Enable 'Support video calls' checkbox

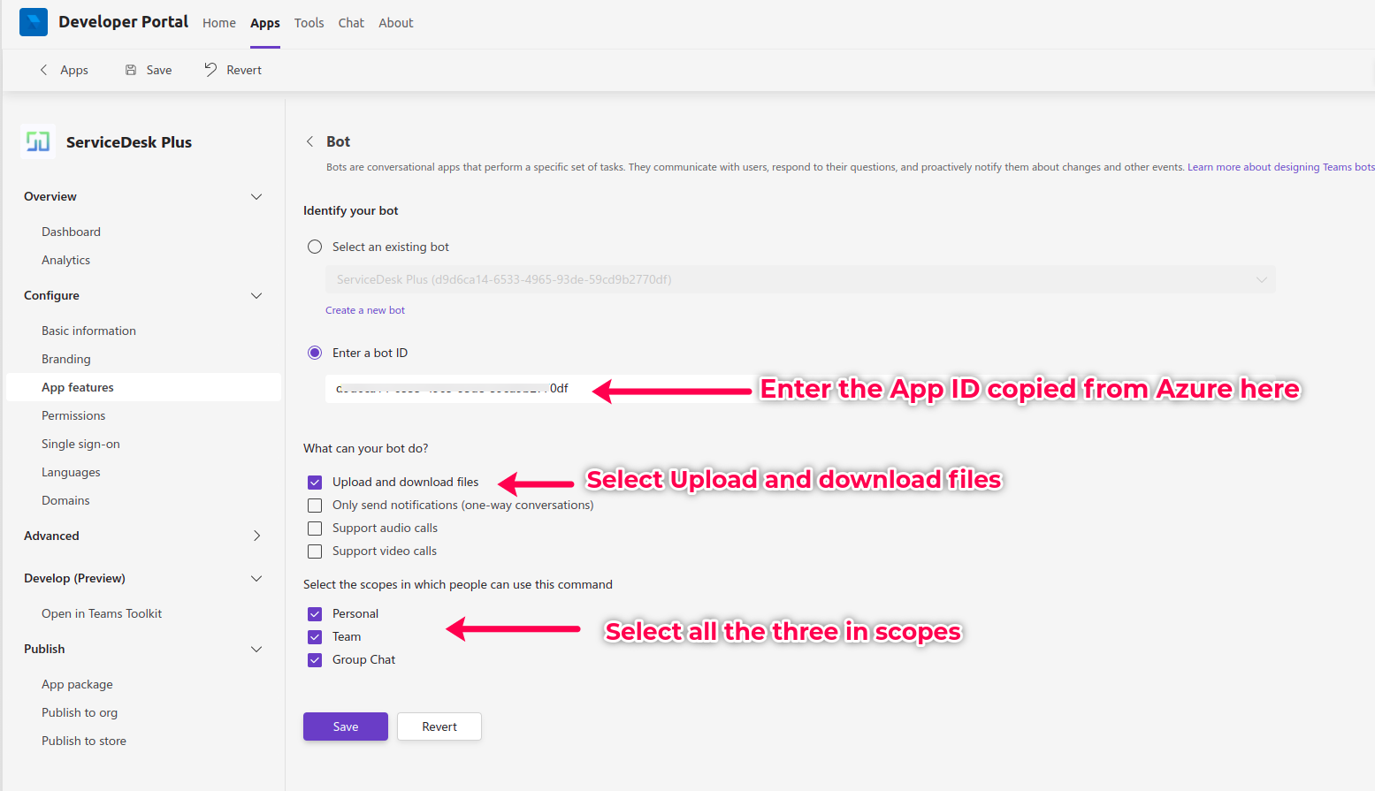tap(315, 551)
